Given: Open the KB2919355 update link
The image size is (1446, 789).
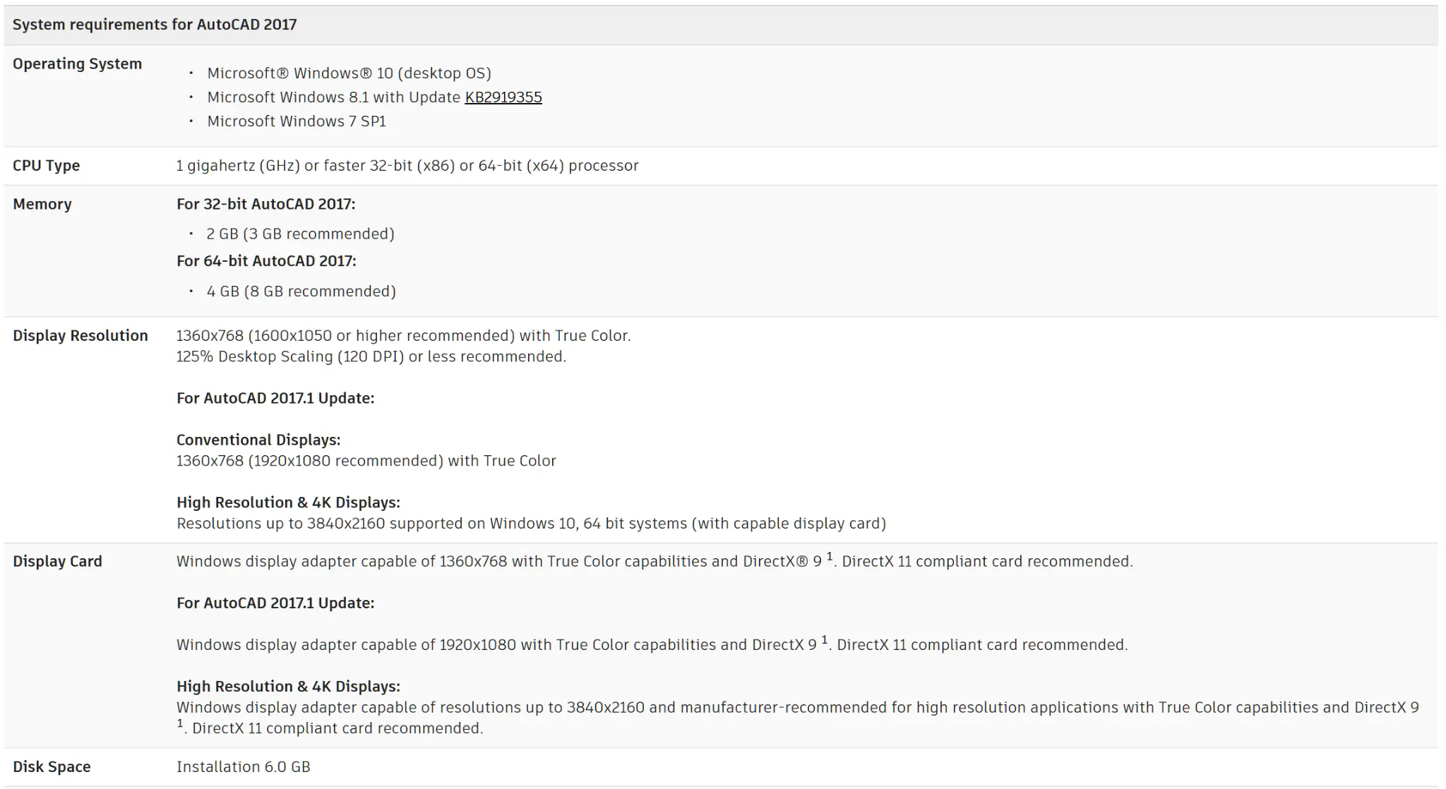Looking at the screenshot, I should pyautogui.click(x=503, y=97).
